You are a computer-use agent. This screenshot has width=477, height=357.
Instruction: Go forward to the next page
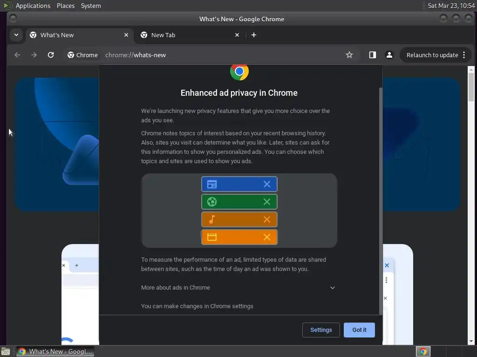coord(34,55)
